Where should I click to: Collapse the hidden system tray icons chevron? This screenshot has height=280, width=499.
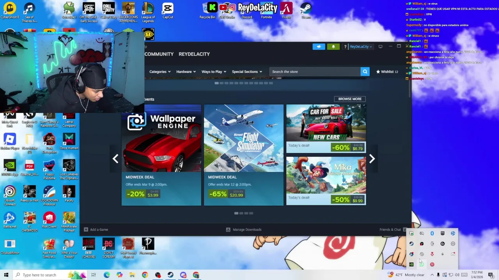coord(432,275)
